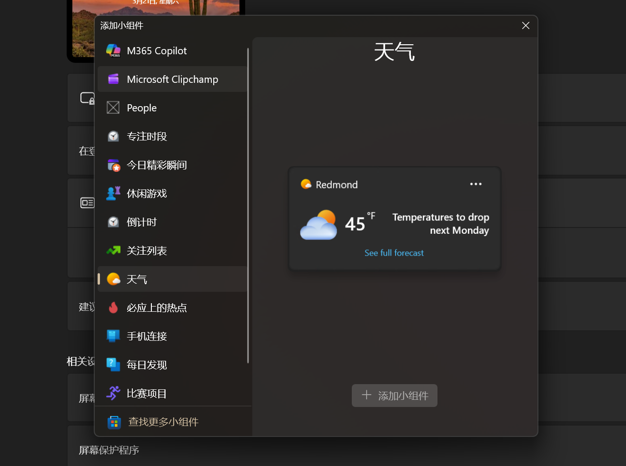Choose the People widget entry

[x=172, y=108]
